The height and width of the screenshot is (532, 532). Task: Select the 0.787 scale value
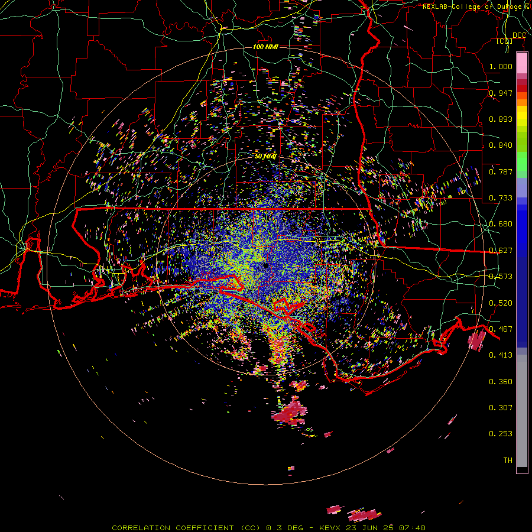tap(501, 171)
